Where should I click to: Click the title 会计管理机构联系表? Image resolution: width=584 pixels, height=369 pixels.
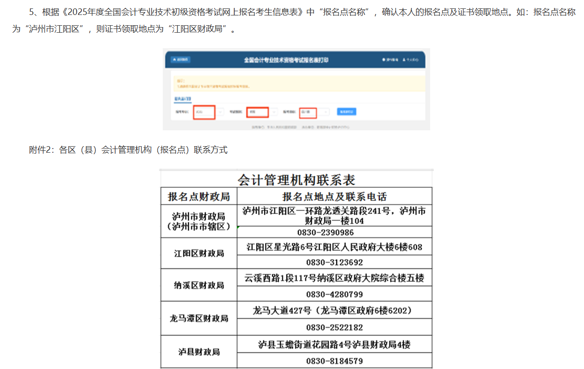pos(296,180)
